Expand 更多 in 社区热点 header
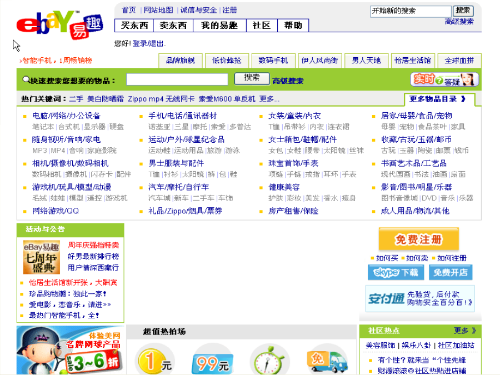This screenshot has width=500, height=375. point(465,331)
